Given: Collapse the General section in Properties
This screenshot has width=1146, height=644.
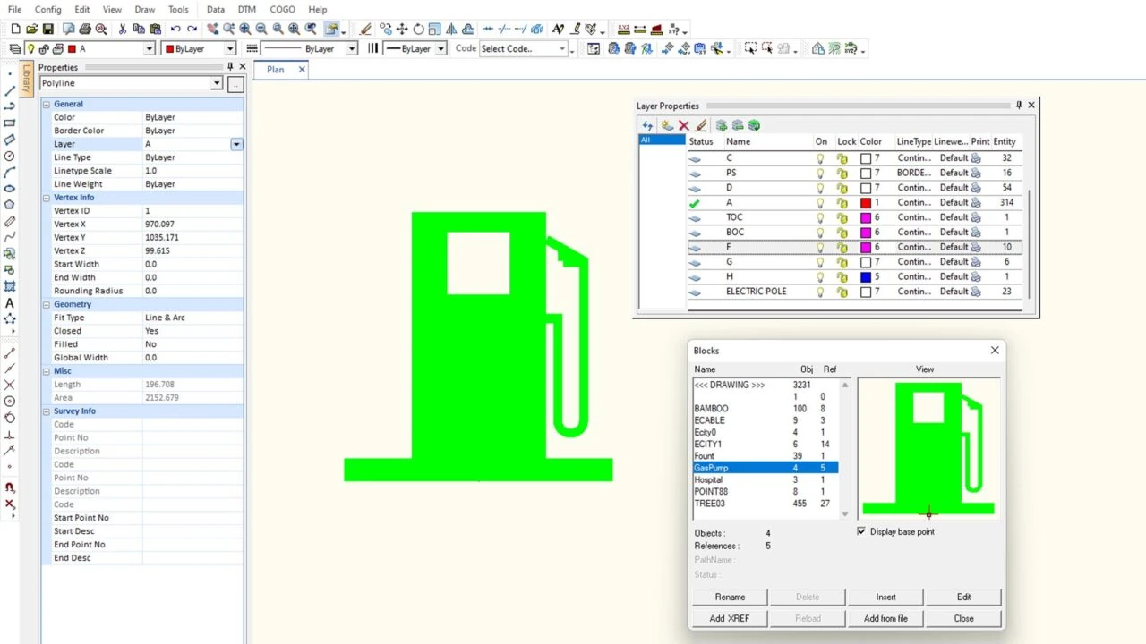Looking at the screenshot, I should click(x=47, y=104).
